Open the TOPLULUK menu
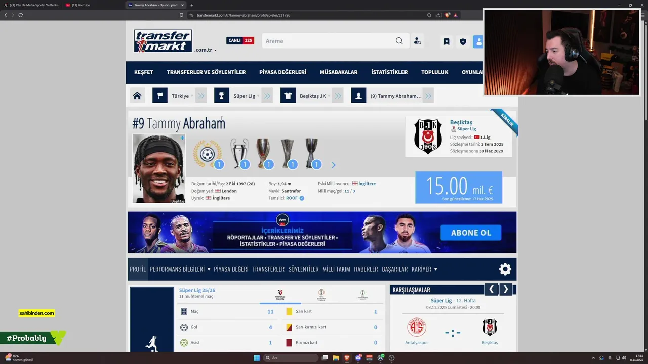Screen dimensions: 648x364 435,72
